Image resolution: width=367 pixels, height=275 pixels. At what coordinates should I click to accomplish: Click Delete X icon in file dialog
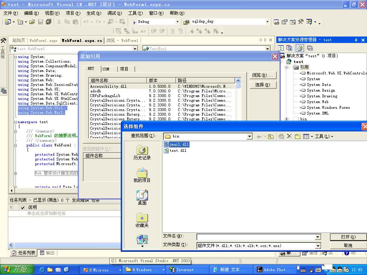pyautogui.click(x=290, y=136)
